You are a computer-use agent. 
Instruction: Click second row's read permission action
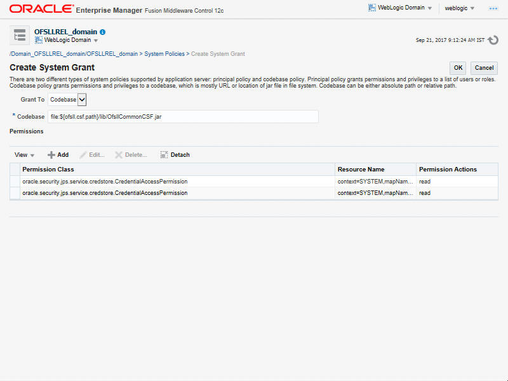(x=424, y=193)
